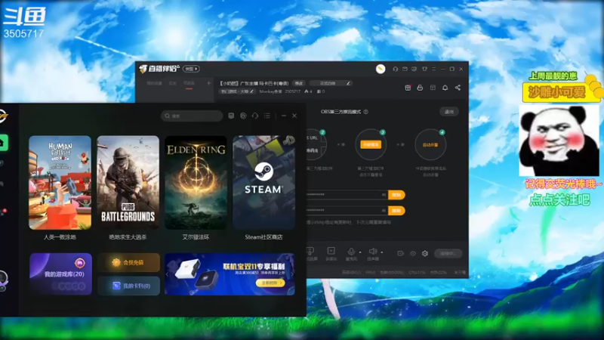Click the 退出 button in OBS mode panel
The height and width of the screenshot is (340, 604).
point(449,112)
